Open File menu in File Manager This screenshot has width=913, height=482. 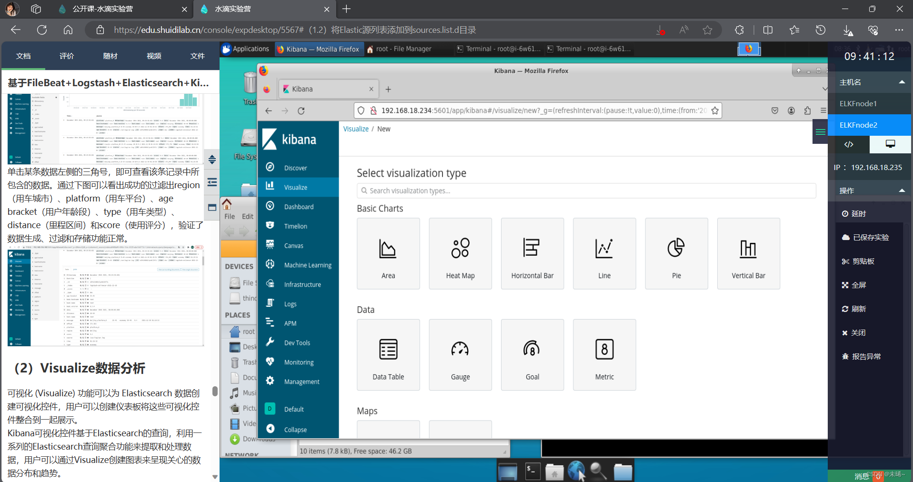(x=230, y=216)
